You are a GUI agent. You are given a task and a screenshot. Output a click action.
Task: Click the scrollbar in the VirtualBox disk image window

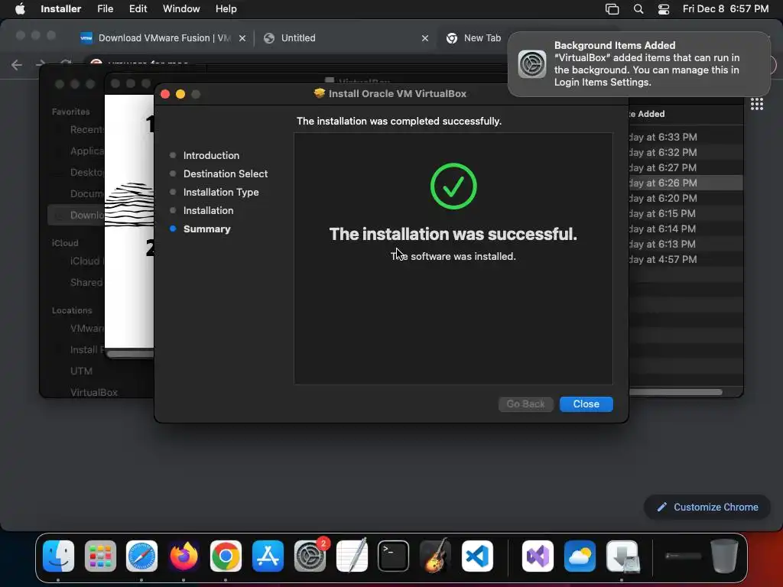(x=130, y=354)
